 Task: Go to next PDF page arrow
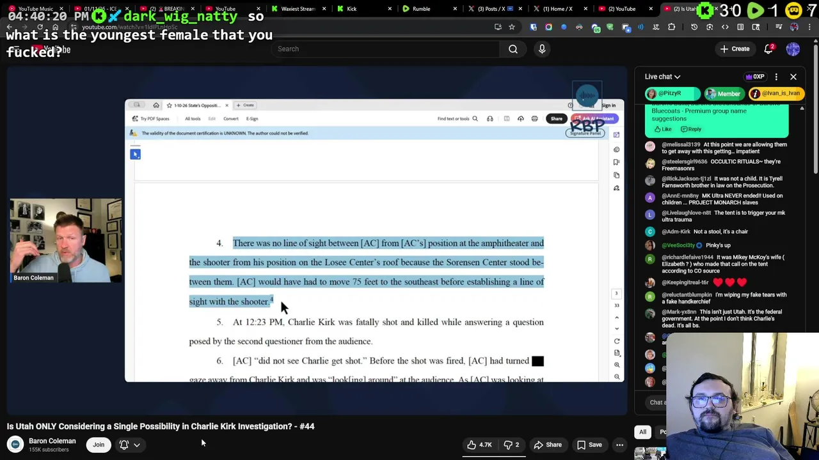click(617, 328)
